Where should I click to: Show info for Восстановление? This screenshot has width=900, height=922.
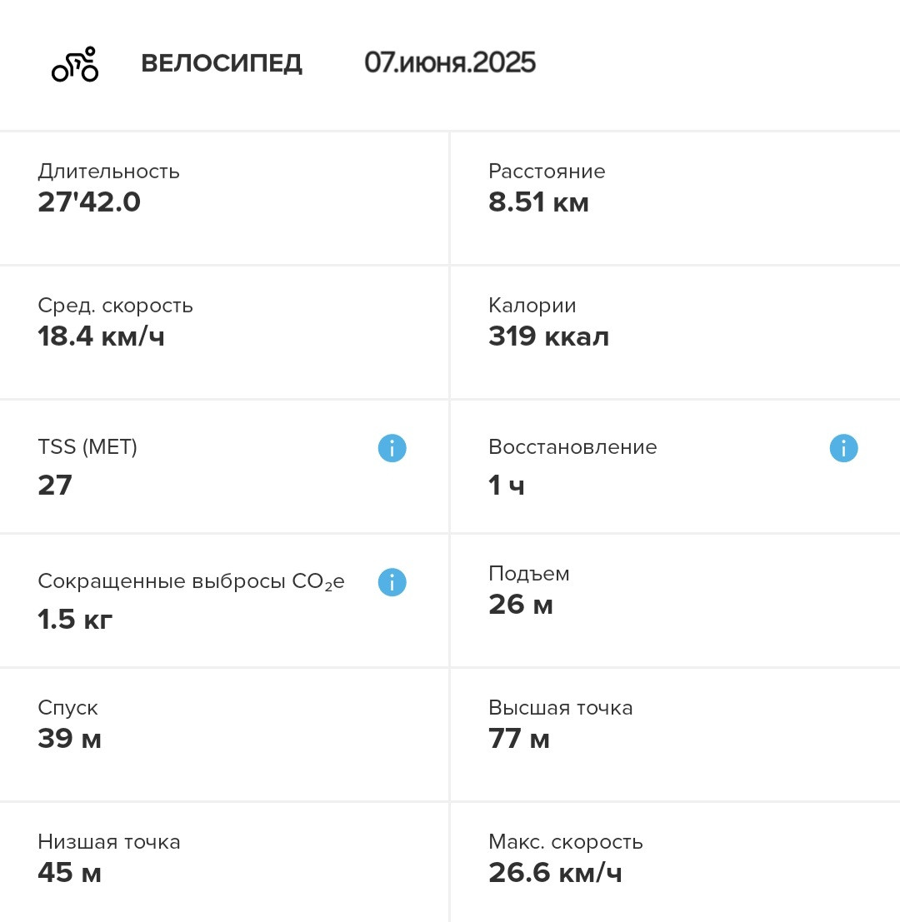pos(843,448)
